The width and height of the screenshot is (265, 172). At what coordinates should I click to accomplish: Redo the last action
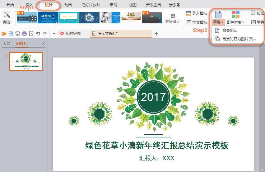[45, 34]
